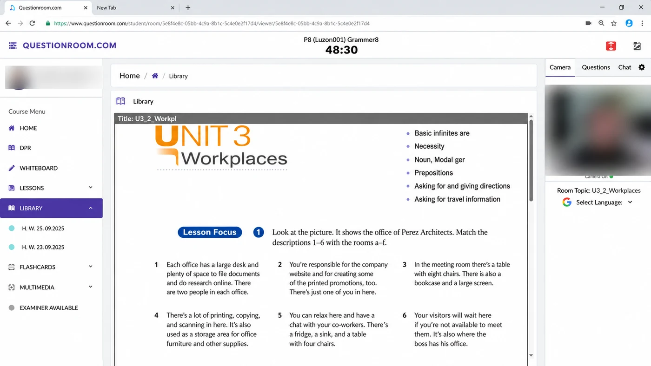Open the Chrome three-dot menu
The height and width of the screenshot is (366, 651).
pyautogui.click(x=642, y=23)
